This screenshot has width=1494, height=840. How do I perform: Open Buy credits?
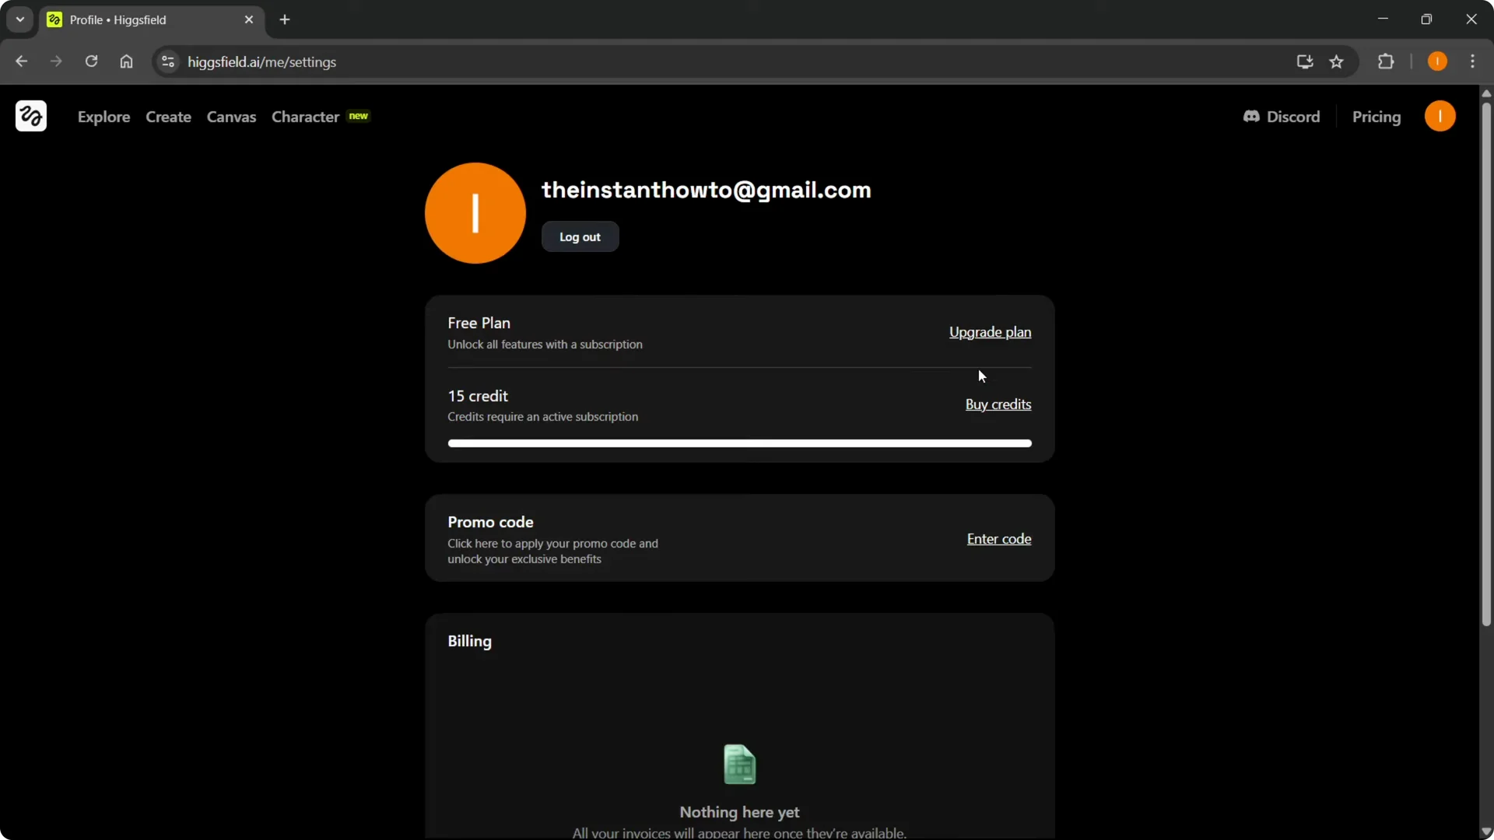[x=998, y=404]
